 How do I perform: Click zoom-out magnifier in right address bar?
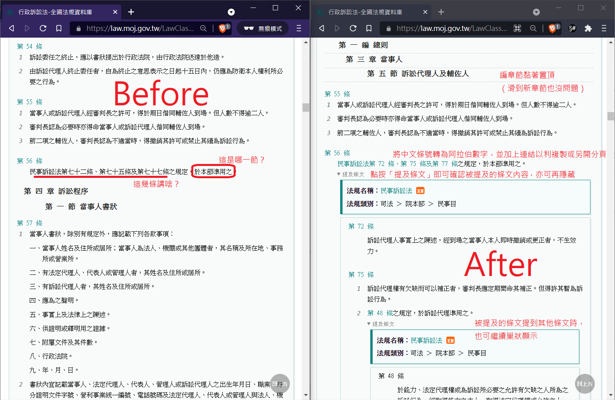click(533, 28)
